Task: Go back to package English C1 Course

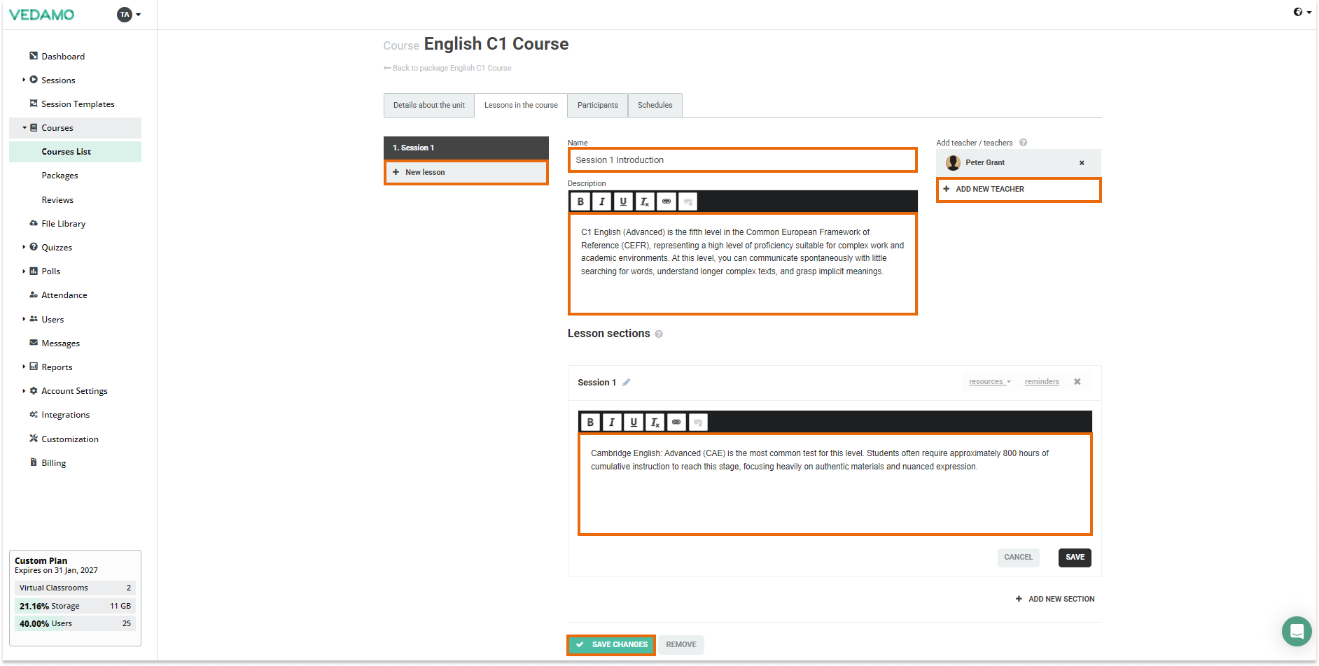Action: pos(447,68)
